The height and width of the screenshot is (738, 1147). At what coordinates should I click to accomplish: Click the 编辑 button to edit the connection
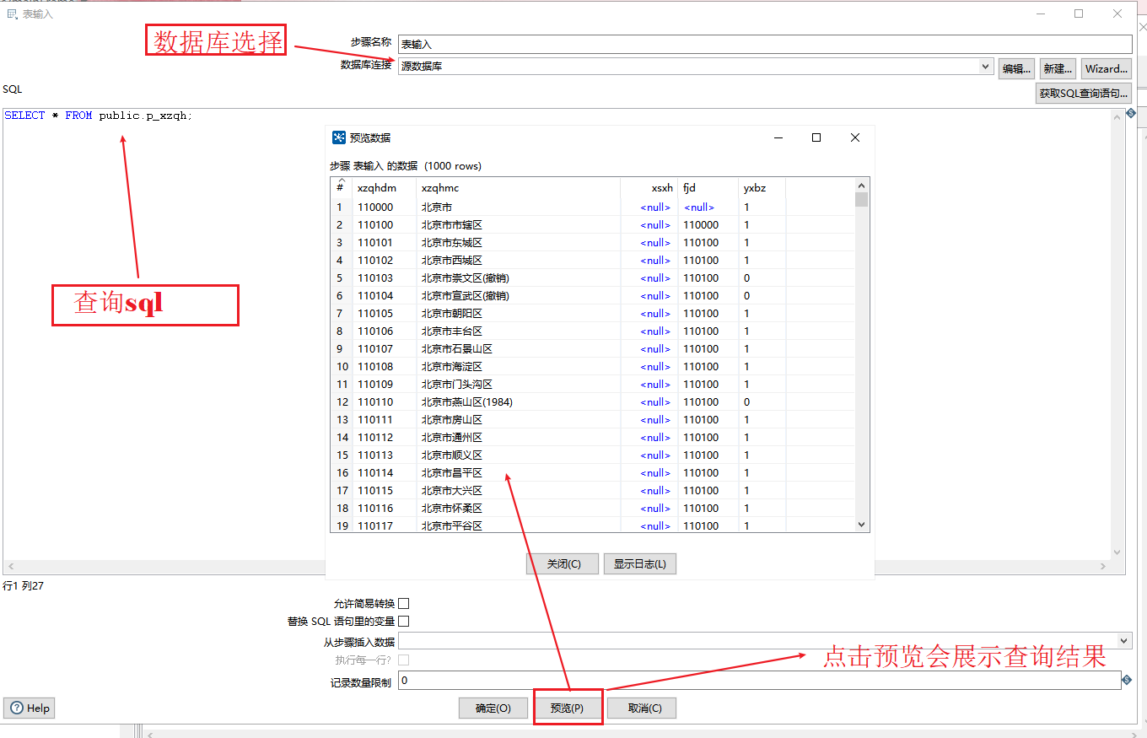point(1015,68)
